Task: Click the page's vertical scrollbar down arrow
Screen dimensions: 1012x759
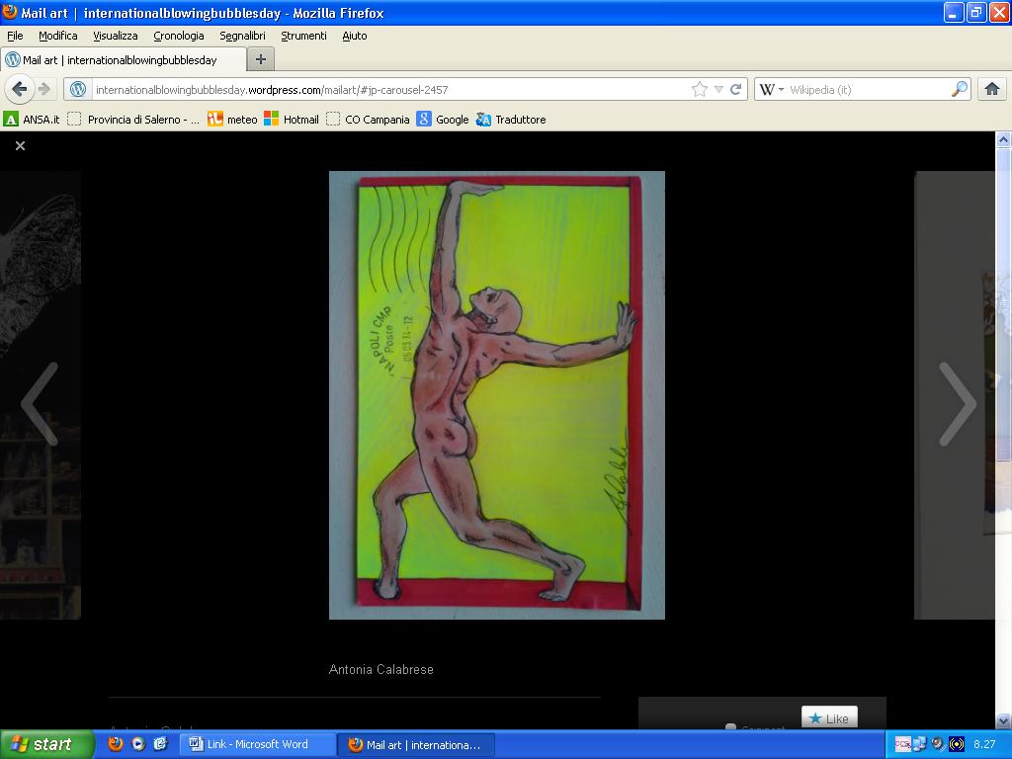Action: pos(1003,720)
